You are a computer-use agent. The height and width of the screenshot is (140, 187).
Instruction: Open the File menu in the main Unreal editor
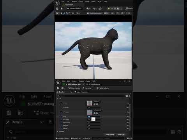(63, 2)
